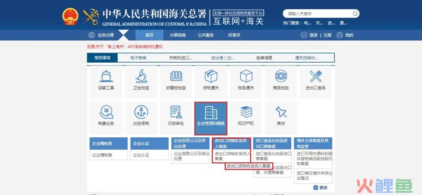Select the 企业管理和稽查 building tile
The width and height of the screenshot is (422, 195).
(x=211, y=118)
